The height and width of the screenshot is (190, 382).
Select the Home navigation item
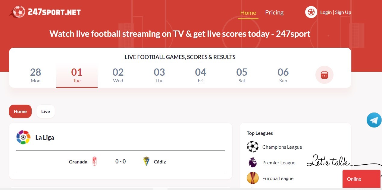(248, 13)
